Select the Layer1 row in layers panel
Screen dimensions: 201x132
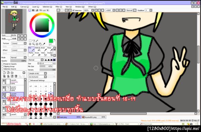pos(13,89)
